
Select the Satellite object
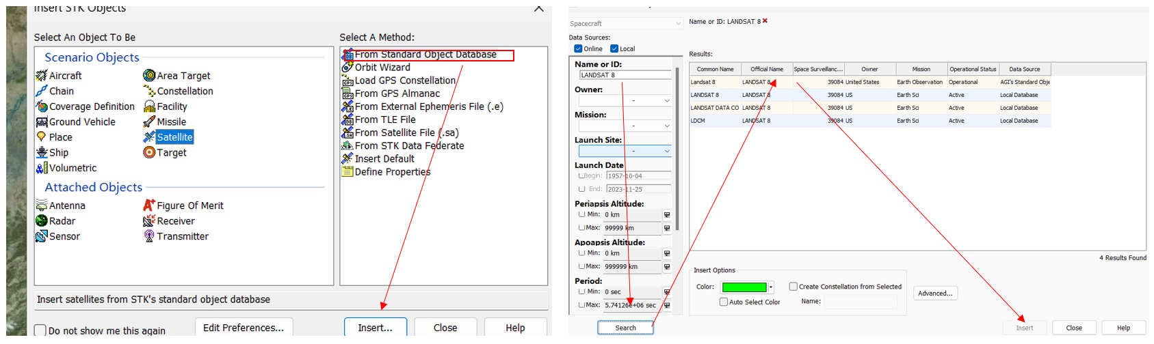click(x=168, y=137)
